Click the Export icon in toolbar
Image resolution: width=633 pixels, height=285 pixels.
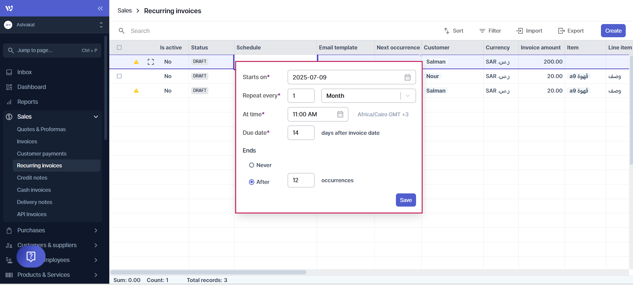pos(561,31)
